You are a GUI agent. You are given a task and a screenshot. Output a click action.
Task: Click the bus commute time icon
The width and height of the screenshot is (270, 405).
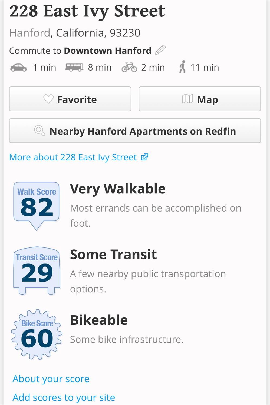[x=74, y=67]
